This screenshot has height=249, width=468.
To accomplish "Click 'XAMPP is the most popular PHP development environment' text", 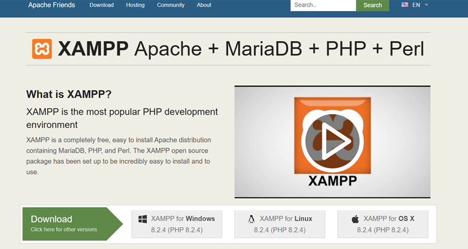I will tap(122, 118).
